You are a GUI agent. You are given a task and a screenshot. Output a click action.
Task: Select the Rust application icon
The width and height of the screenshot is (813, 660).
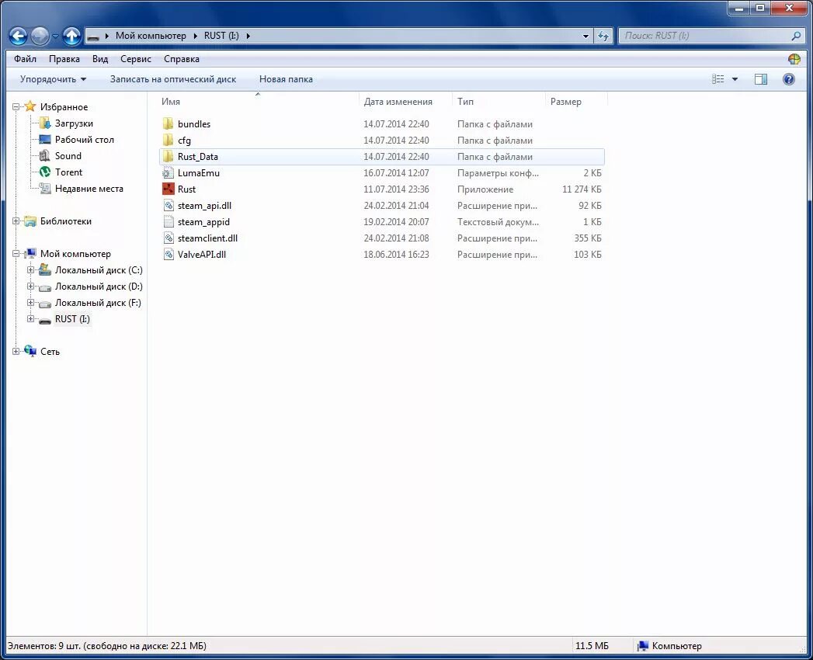(168, 189)
